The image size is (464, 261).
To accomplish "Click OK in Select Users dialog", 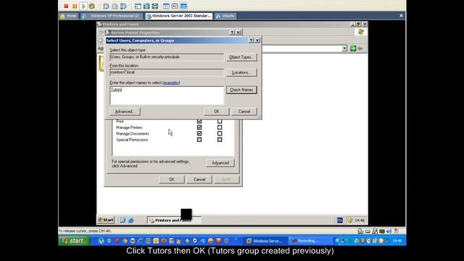I will click(x=217, y=112).
